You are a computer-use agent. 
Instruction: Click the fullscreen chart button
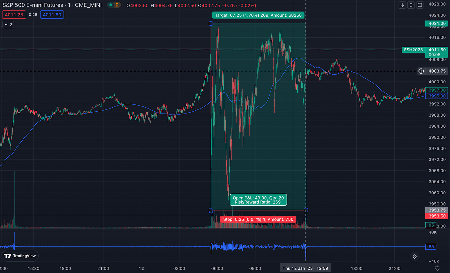point(419,5)
